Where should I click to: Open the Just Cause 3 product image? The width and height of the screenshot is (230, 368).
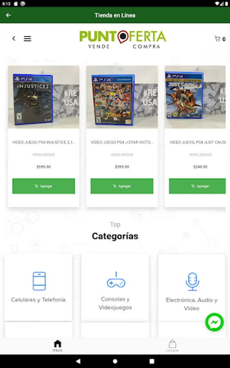click(x=195, y=97)
